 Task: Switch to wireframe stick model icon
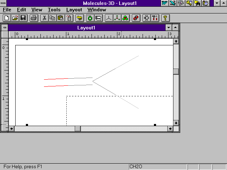pos(109,18)
